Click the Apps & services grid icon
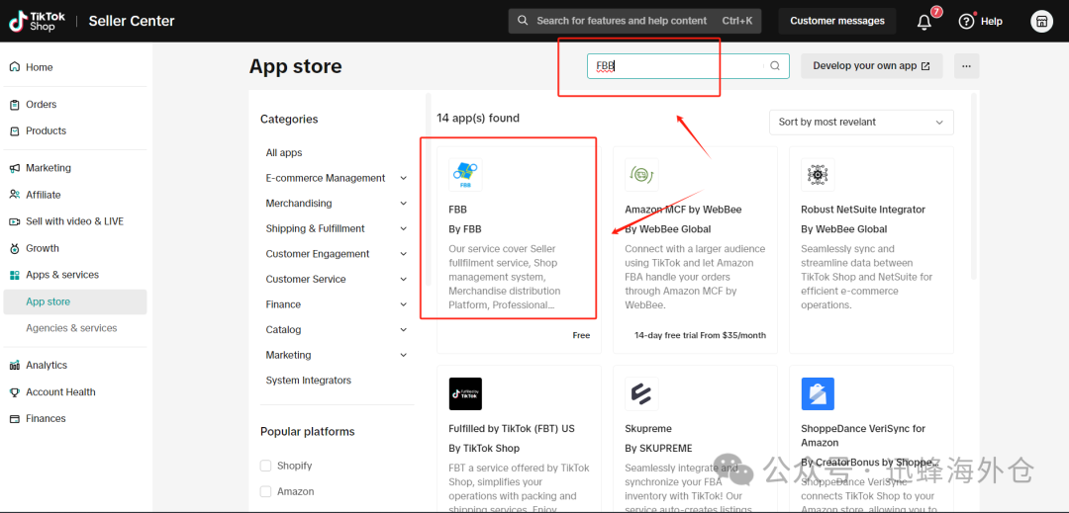Image resolution: width=1069 pixels, height=513 pixels. (x=14, y=275)
